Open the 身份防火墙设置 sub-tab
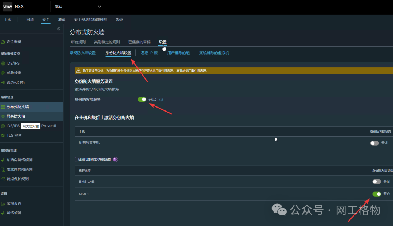 [x=118, y=53]
